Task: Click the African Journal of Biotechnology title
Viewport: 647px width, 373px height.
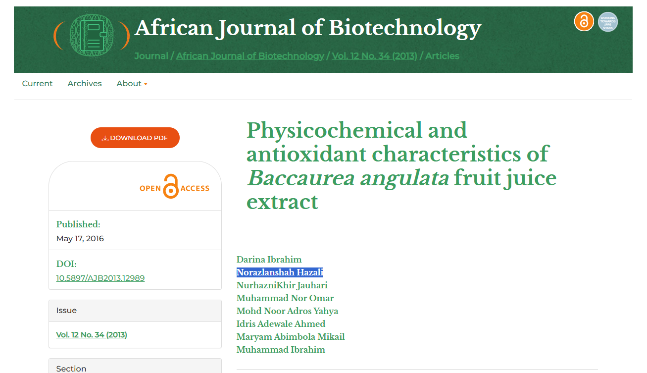Action: 308,28
